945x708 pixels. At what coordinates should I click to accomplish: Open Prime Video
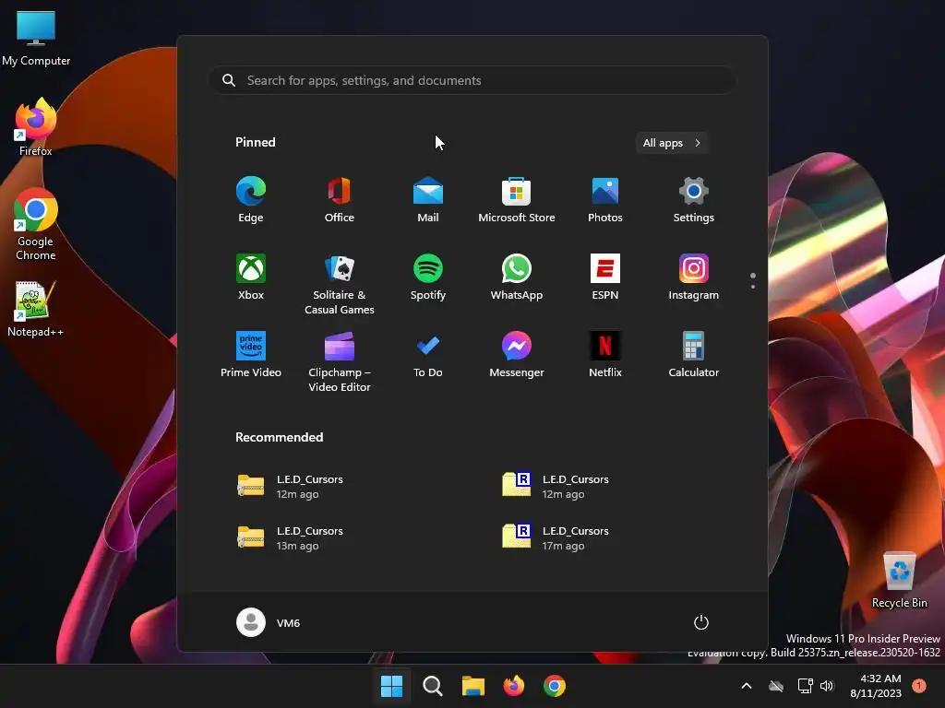pyautogui.click(x=251, y=355)
